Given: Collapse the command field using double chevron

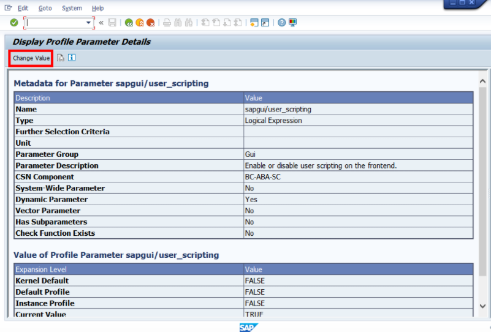Looking at the screenshot, I should [101, 23].
